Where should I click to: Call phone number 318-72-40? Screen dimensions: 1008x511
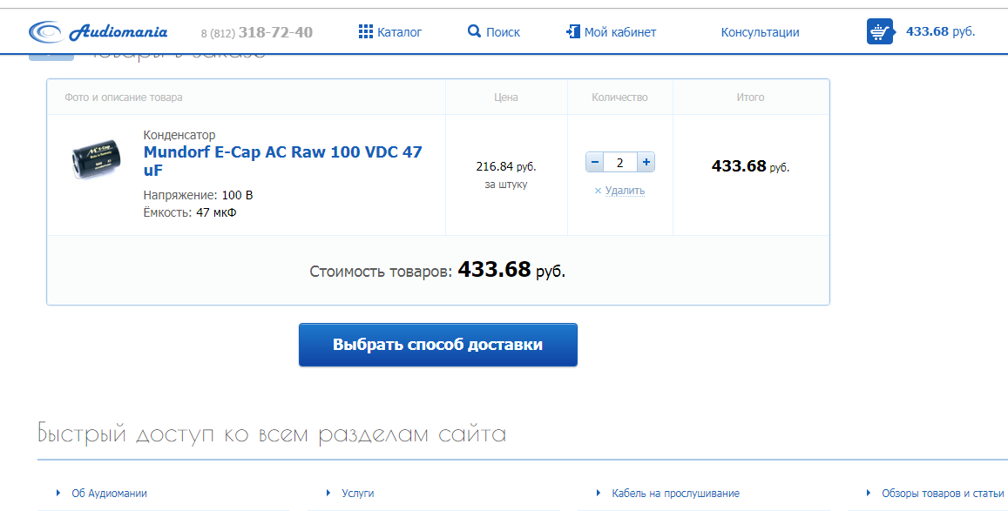point(275,32)
